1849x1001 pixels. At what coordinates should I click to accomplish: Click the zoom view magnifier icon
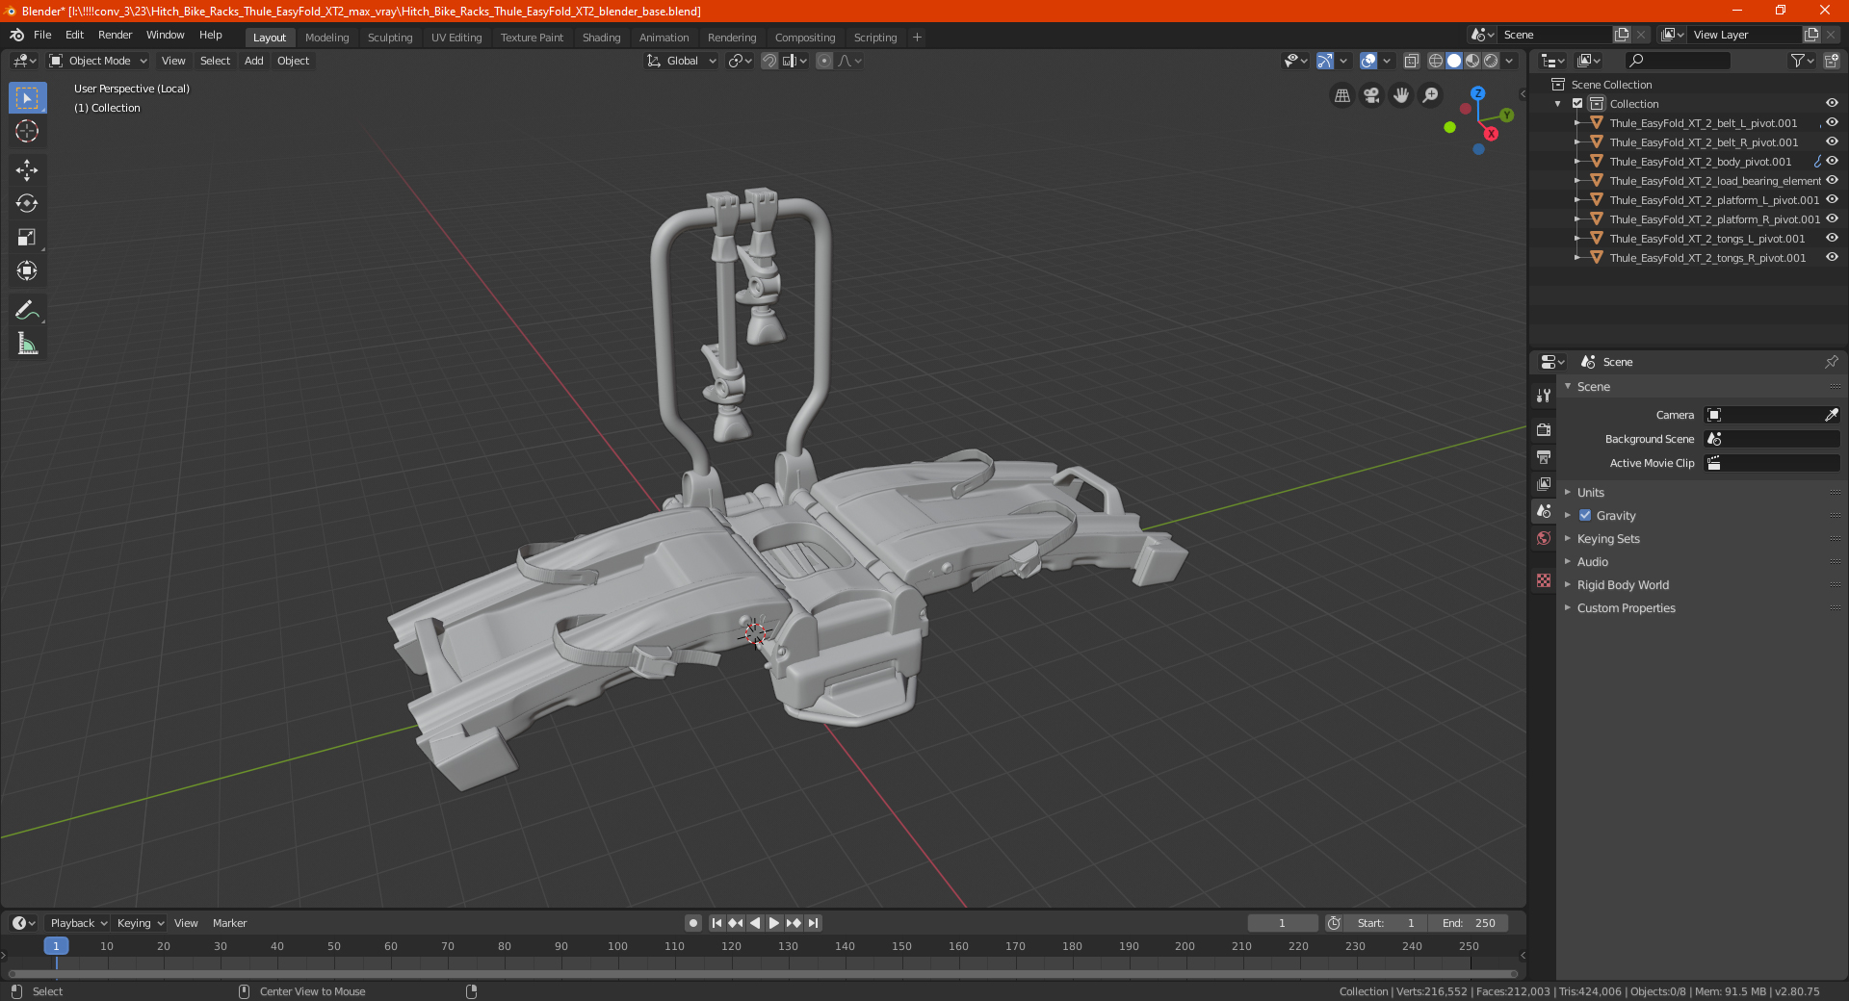[1431, 95]
